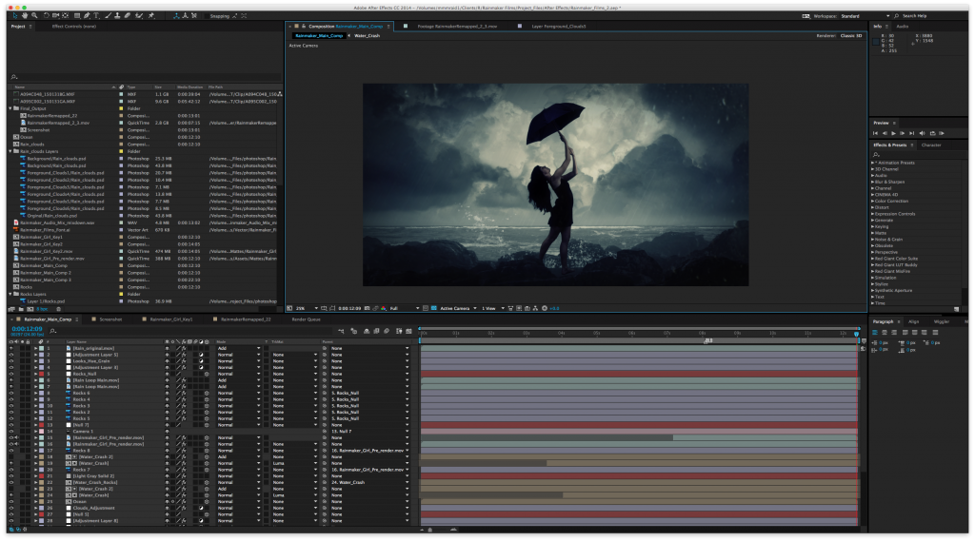
Task: Open viewer magnification 25% dropdown
Action: point(307,308)
